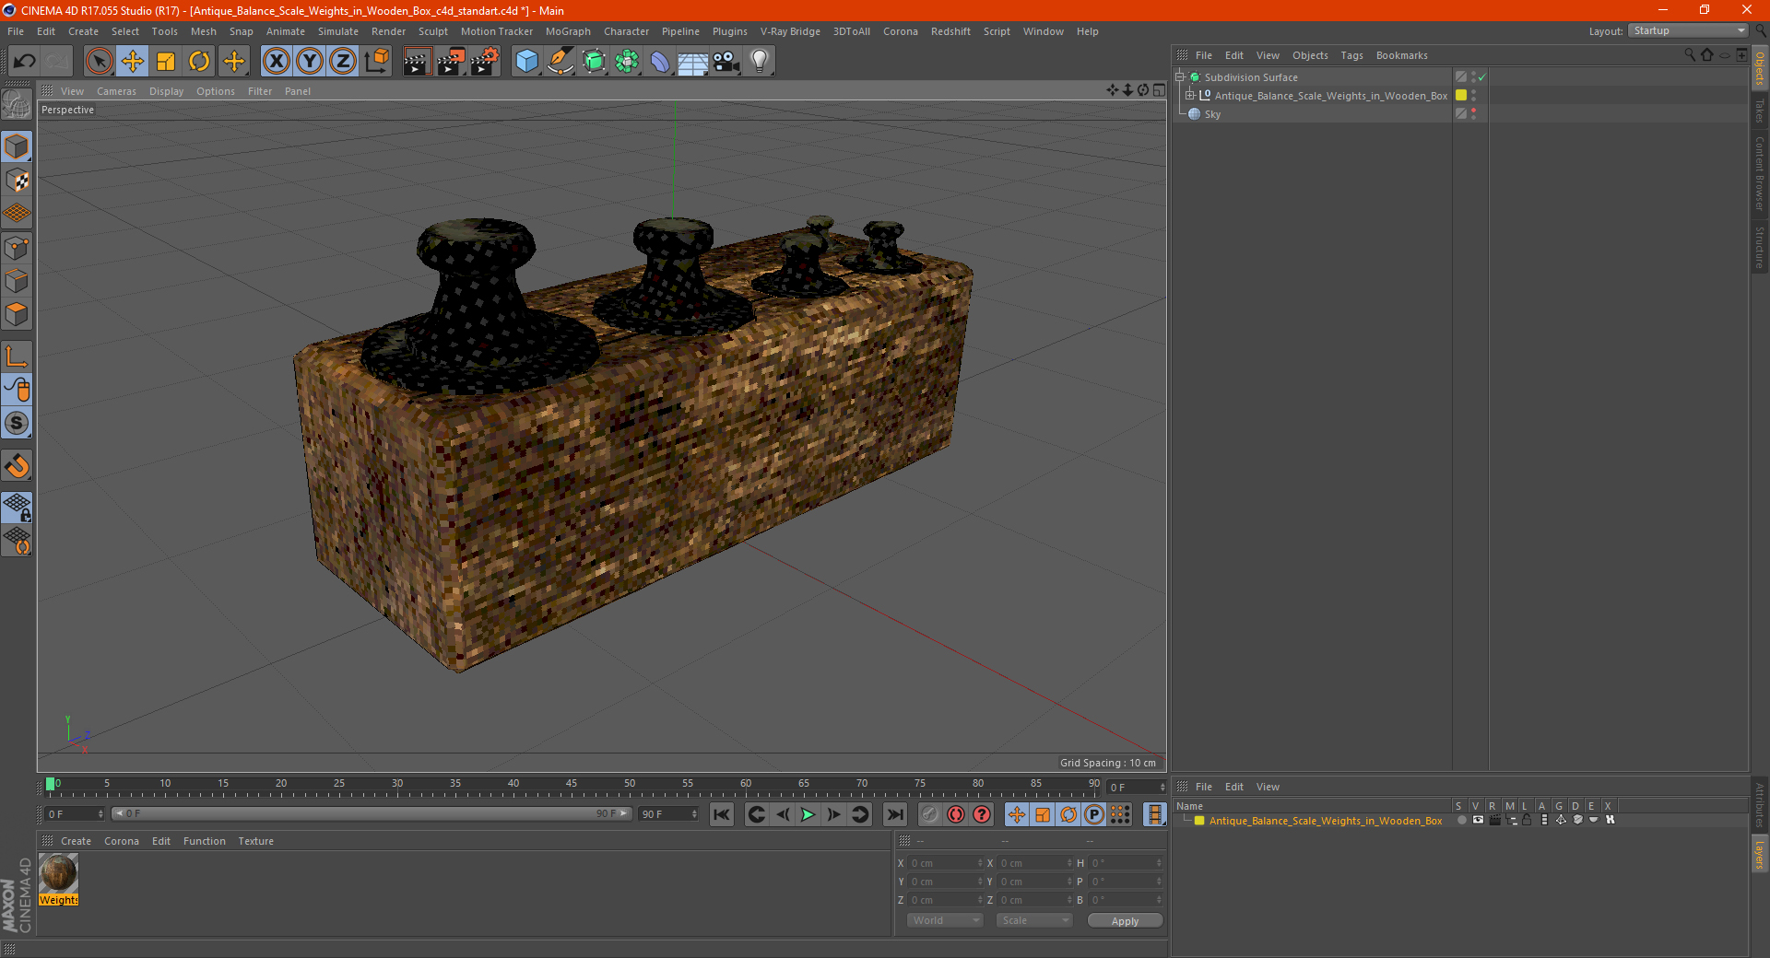Play the animation forward
Image resolution: width=1770 pixels, height=958 pixels.
[808, 814]
